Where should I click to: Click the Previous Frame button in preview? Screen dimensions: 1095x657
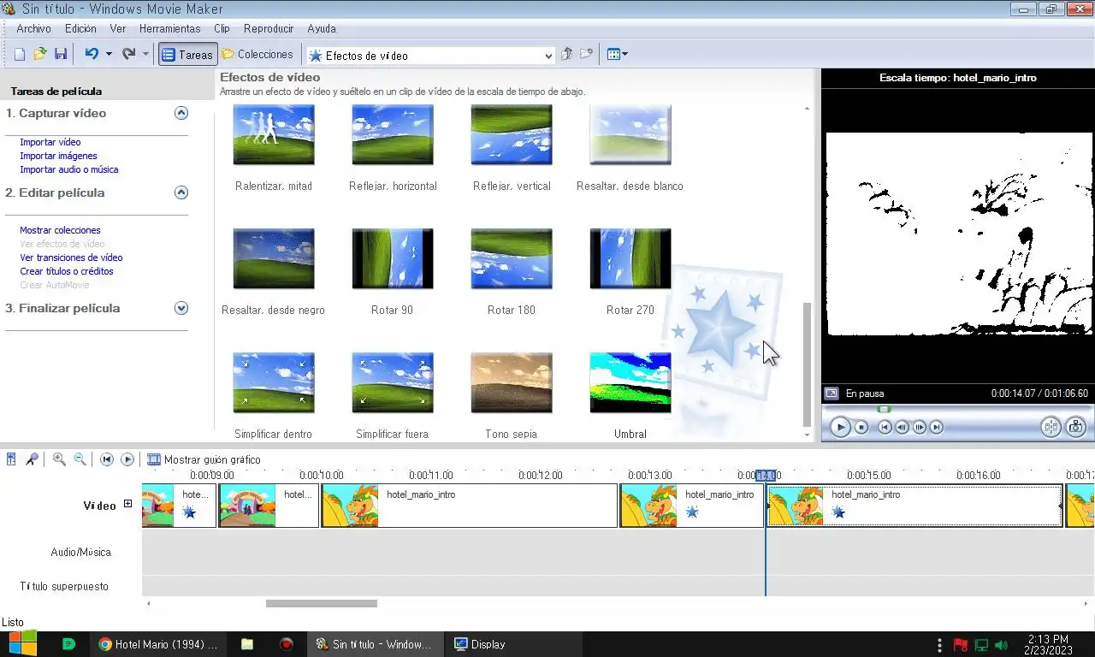[902, 427]
